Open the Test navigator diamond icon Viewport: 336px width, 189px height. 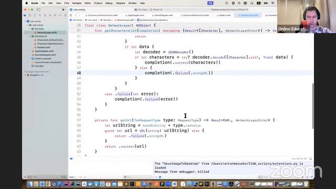[x=50, y=15]
